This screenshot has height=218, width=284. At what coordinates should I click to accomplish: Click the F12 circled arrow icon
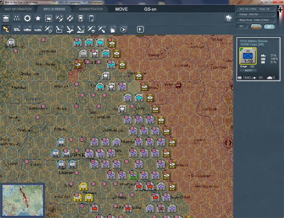click(123, 29)
